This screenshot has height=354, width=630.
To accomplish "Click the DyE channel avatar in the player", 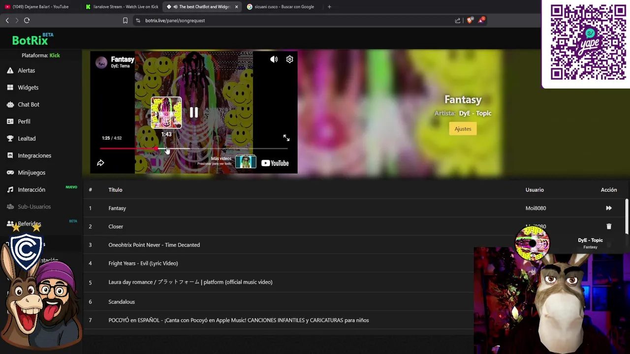I will click(x=101, y=62).
